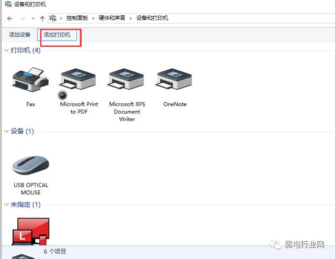This screenshot has height=259, width=335.
Task: Click 添加设备 in the toolbar
Action: pos(20,35)
